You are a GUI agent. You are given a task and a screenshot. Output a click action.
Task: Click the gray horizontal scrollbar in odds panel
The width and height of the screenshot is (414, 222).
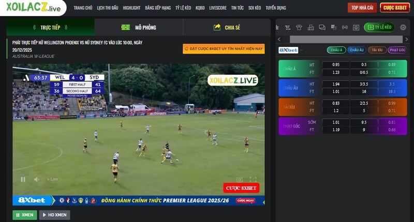(x=346, y=39)
